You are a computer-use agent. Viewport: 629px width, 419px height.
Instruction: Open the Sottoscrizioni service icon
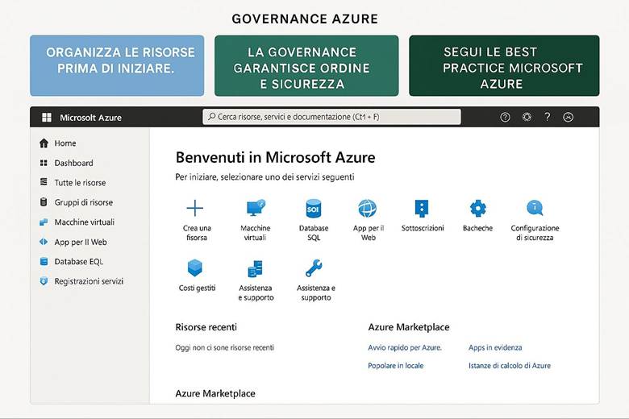422,209
